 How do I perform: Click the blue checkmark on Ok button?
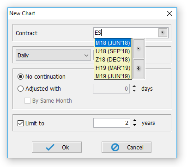tap(50, 147)
